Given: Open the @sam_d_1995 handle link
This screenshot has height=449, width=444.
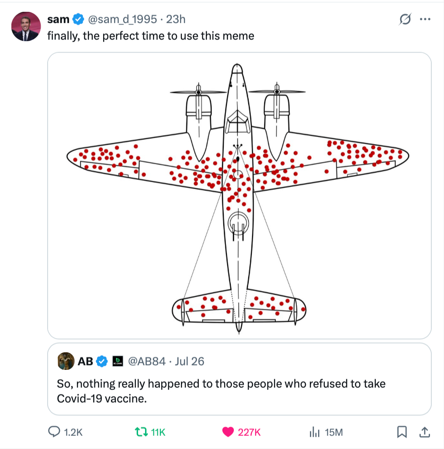Looking at the screenshot, I should 122,19.
